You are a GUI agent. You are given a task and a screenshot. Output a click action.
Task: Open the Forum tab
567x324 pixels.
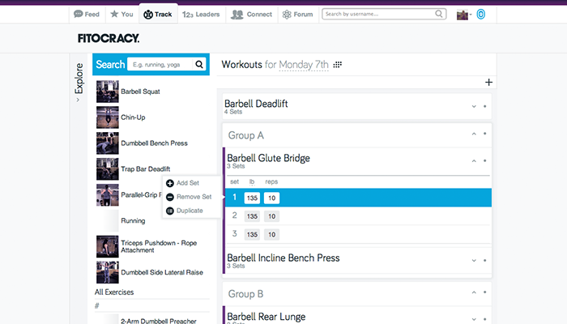point(297,15)
